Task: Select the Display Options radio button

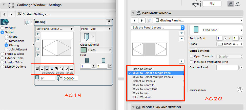Action: click(2, 67)
